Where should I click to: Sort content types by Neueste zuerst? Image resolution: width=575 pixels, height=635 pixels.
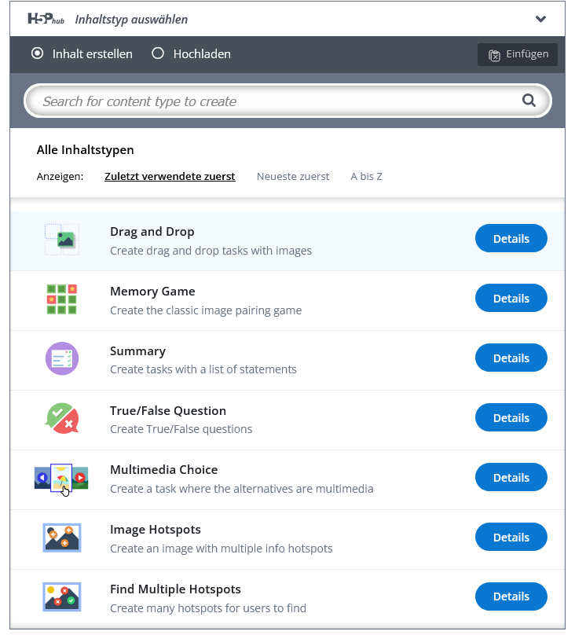coord(293,177)
